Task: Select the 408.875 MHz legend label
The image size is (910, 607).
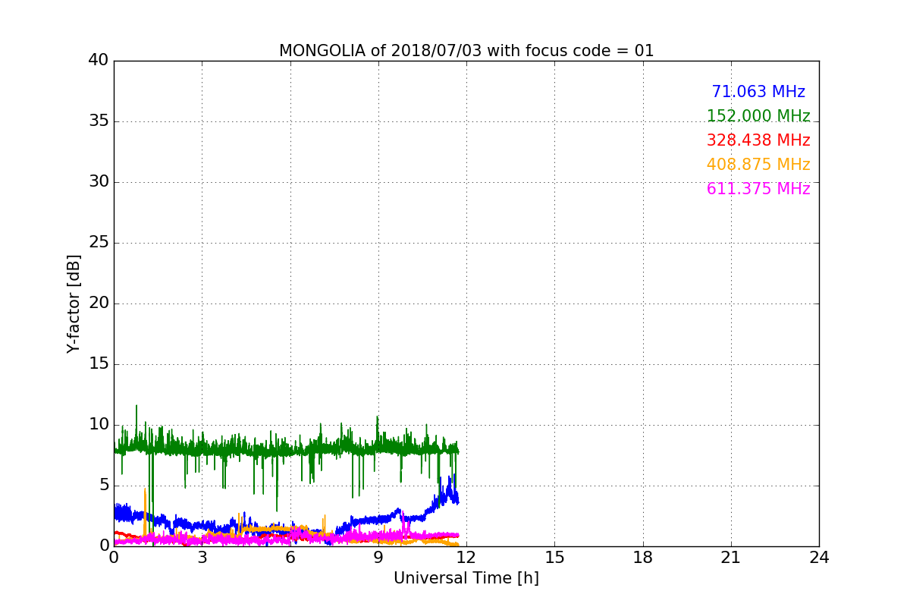Action: (x=758, y=165)
